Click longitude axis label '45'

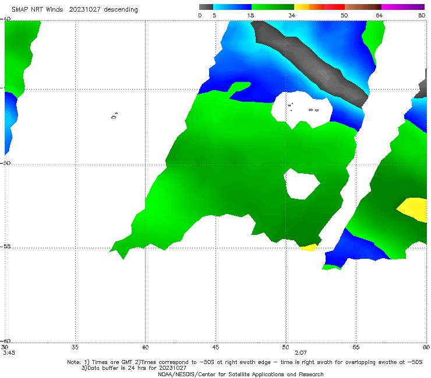[216, 347]
